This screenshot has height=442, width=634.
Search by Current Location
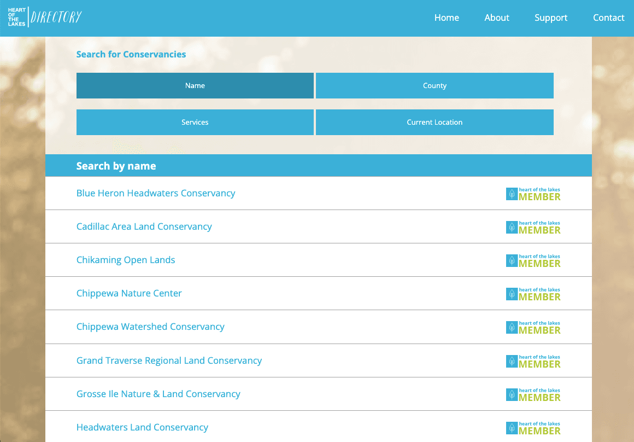coord(435,122)
